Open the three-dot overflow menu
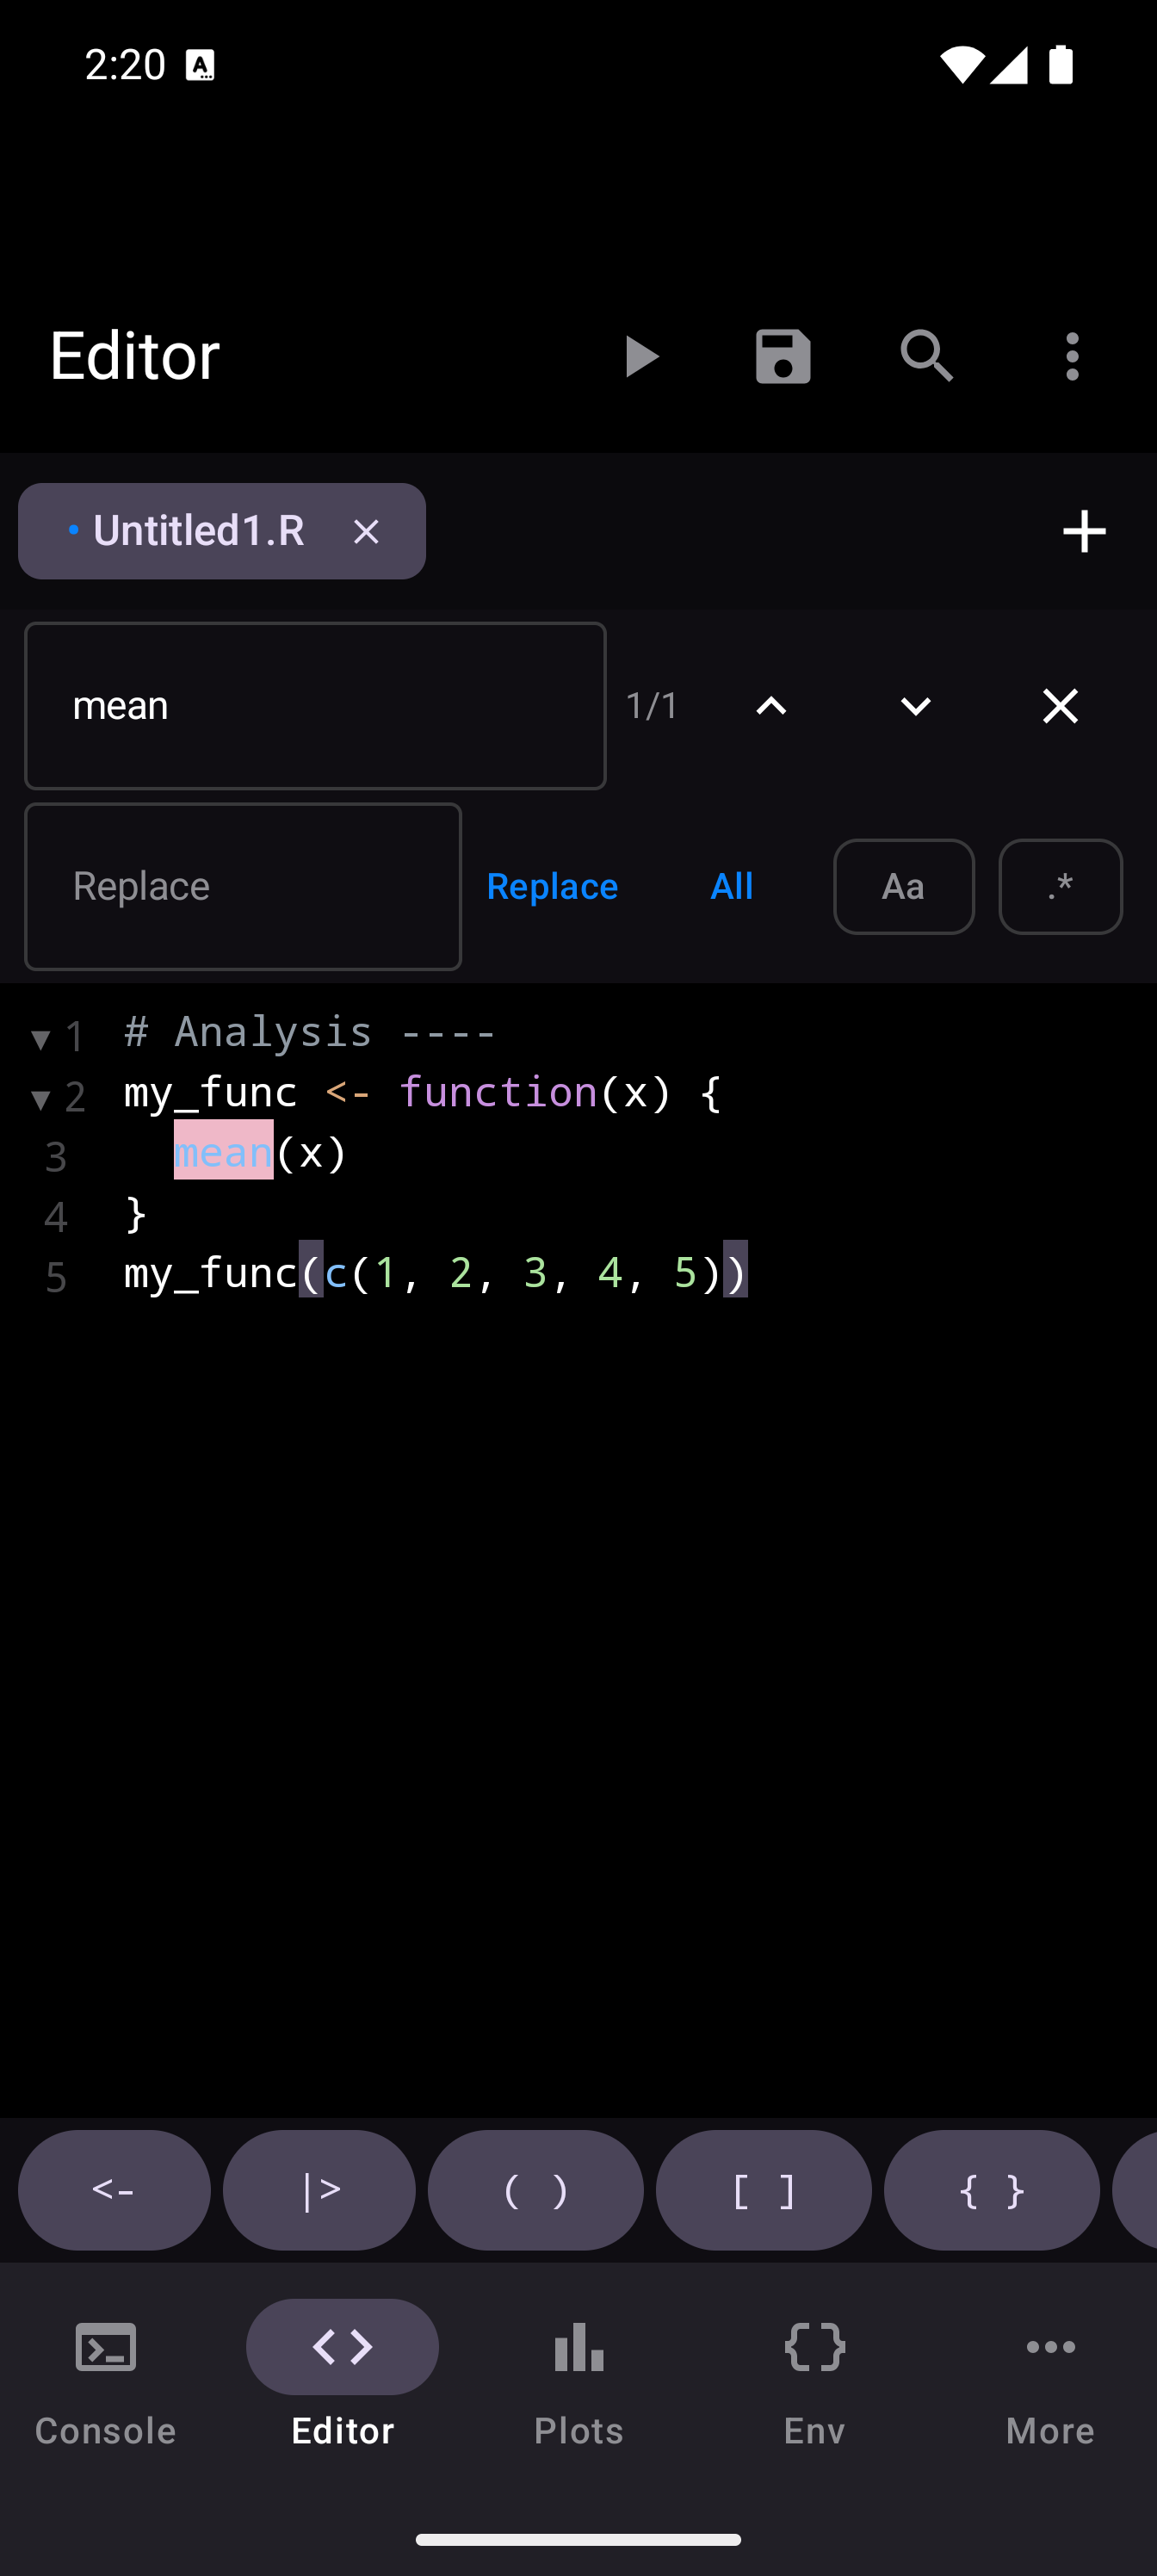The height and width of the screenshot is (2576, 1157). point(1072,357)
